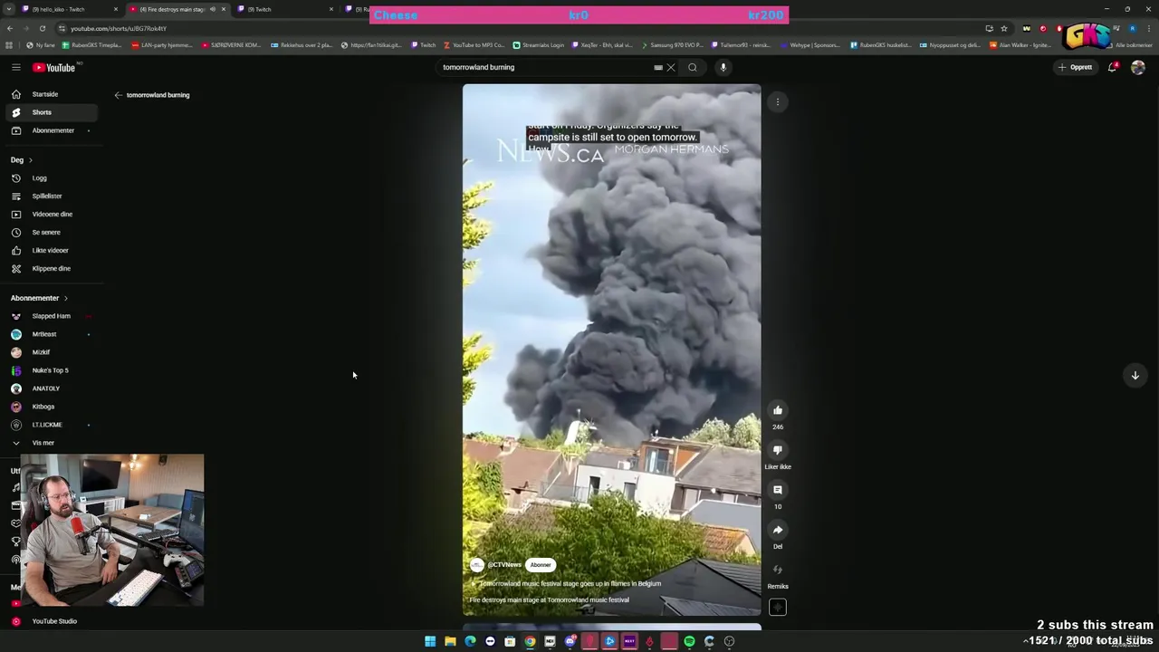Screen dimensions: 1159x652
Task: Open LT.LICKME channel subscription
Action: coord(51,425)
